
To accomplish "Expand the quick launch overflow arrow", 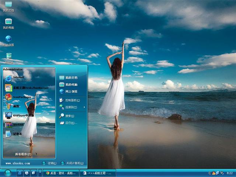I will tap(40, 173).
